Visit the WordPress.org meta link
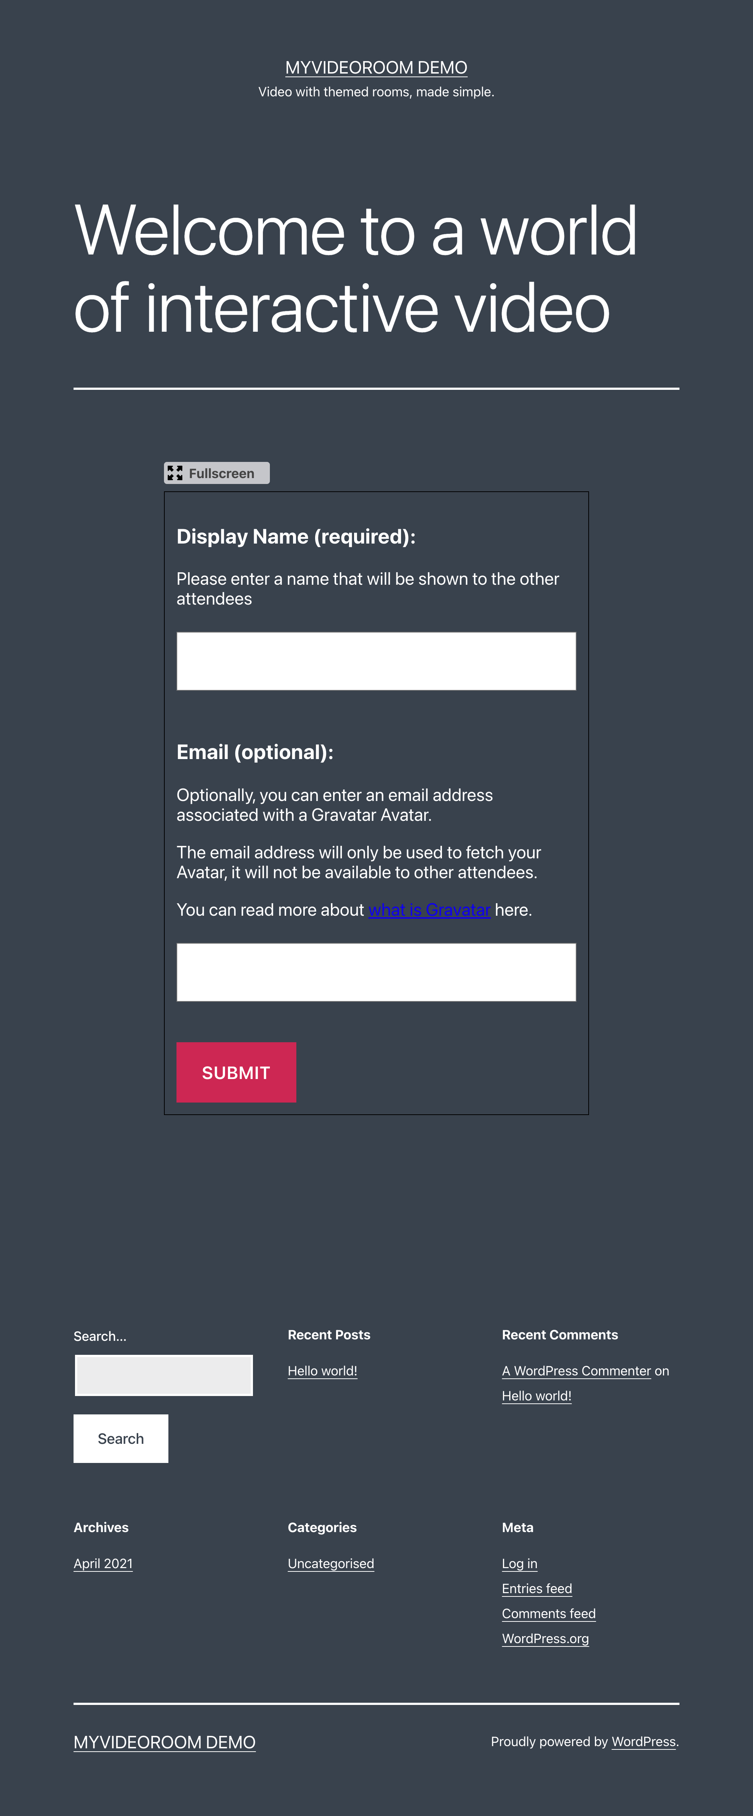Viewport: 753px width, 1816px height. click(x=545, y=1638)
